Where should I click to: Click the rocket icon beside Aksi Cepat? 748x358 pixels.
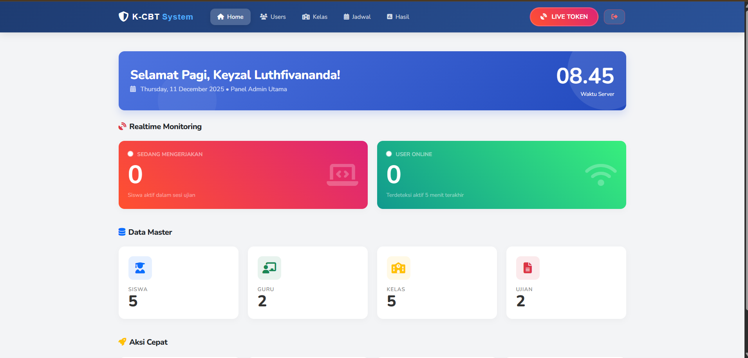pos(123,342)
